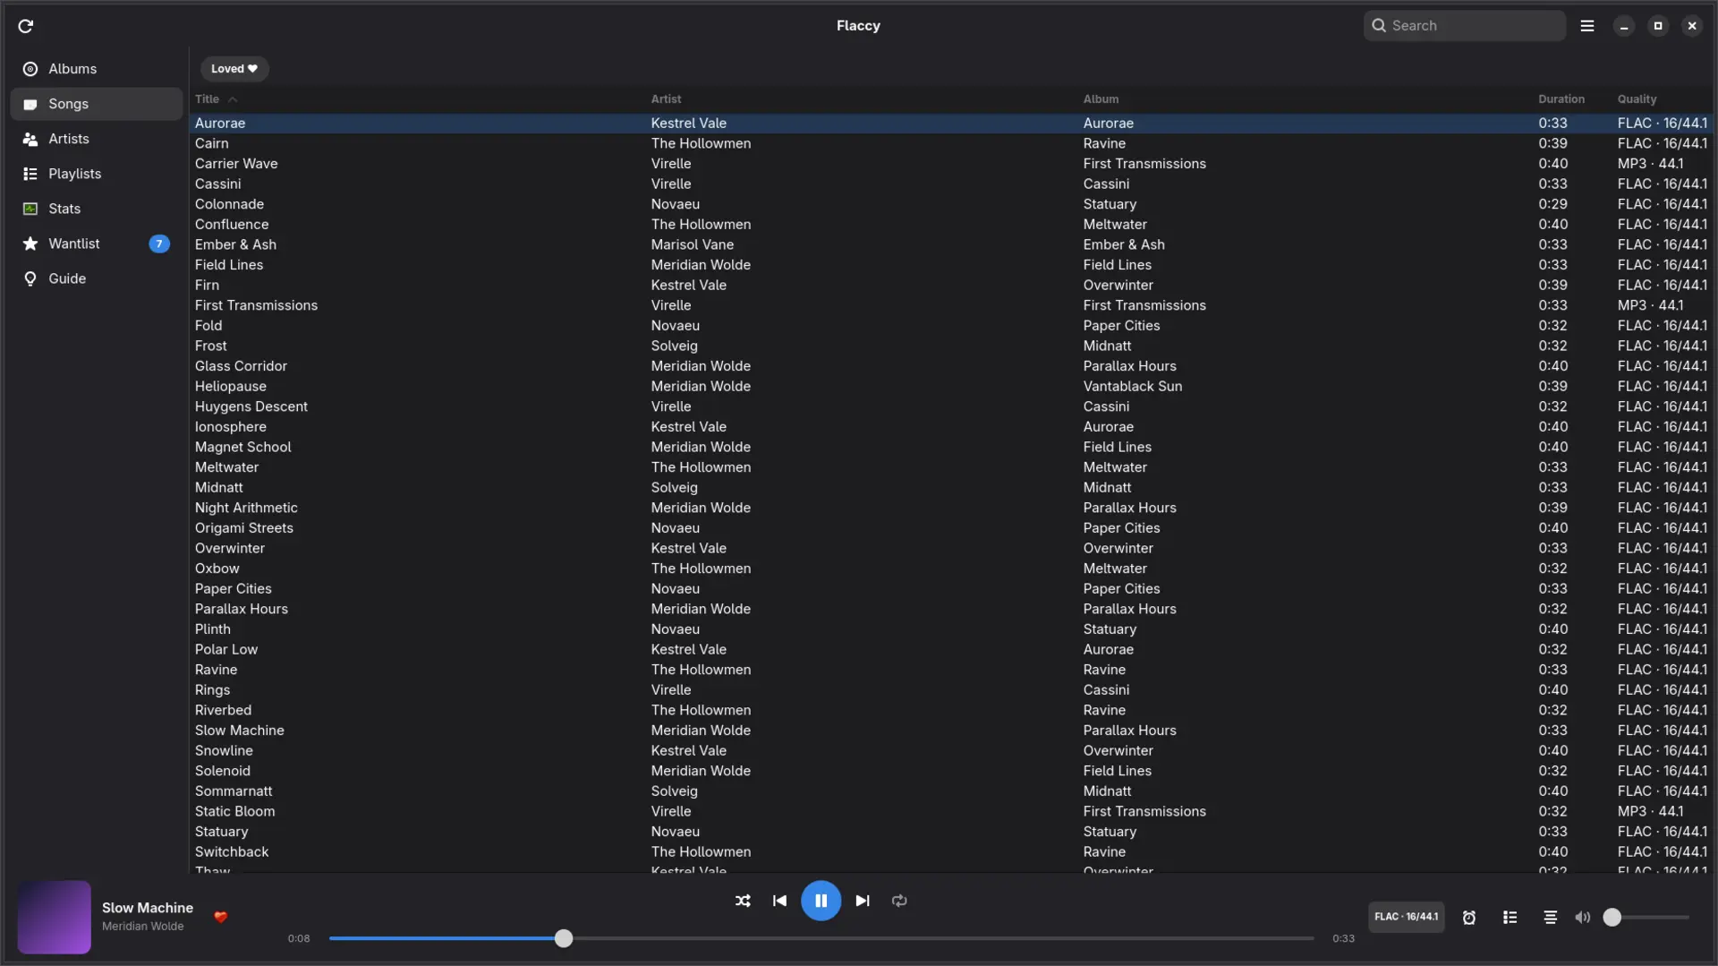Click Meridian Wolde under now playing
The height and width of the screenshot is (966, 1718).
click(x=143, y=927)
